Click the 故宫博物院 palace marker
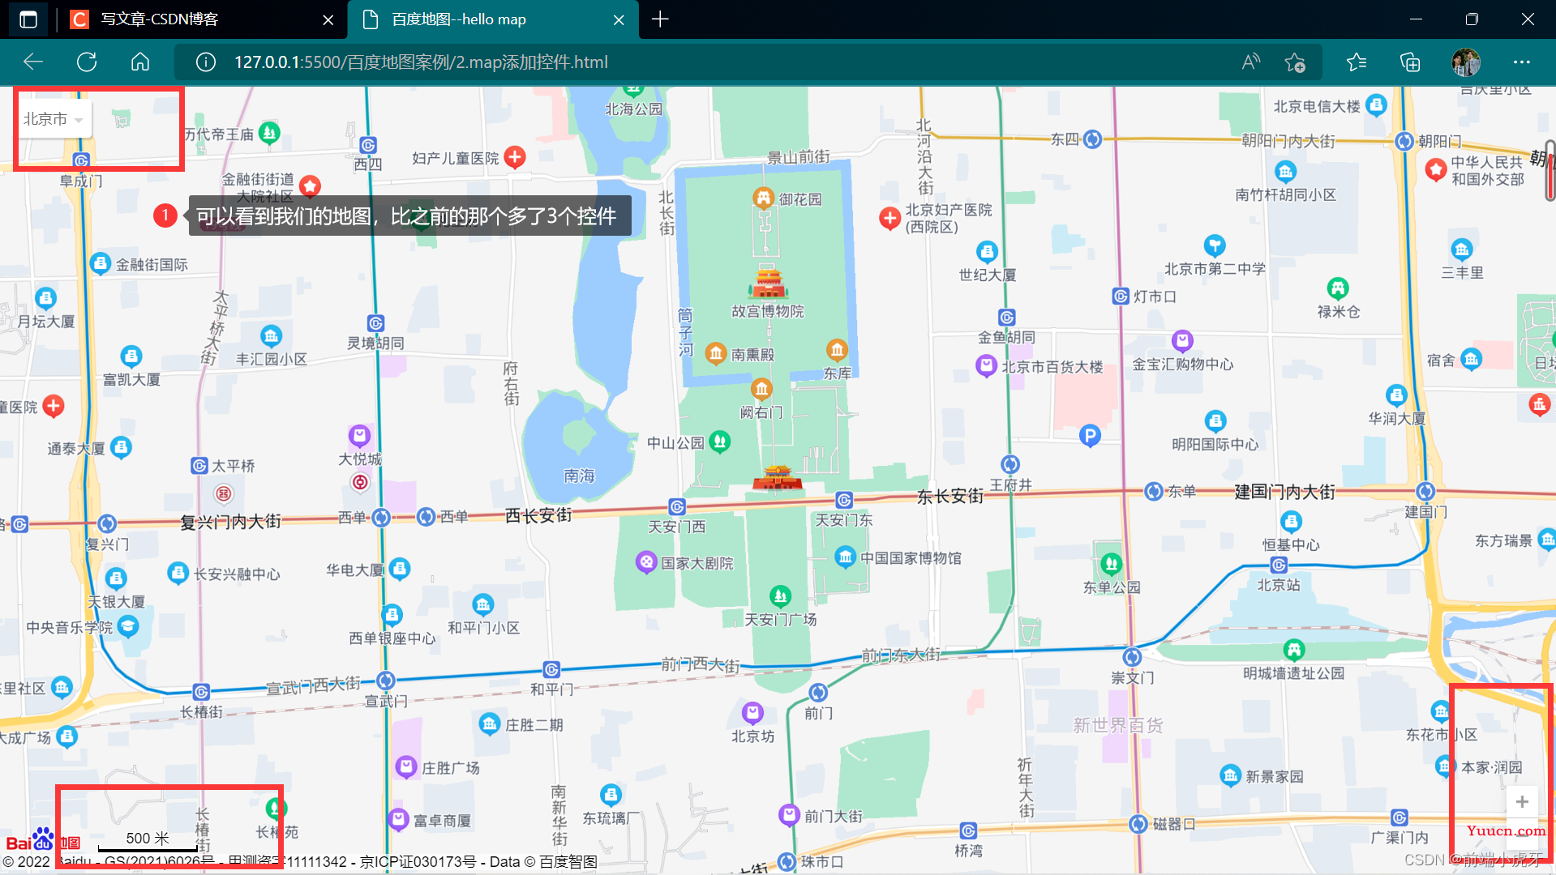 tap(768, 284)
